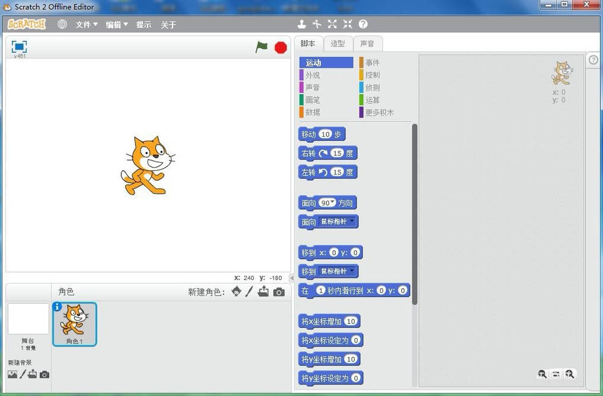Select the 事件 Events block category

(x=373, y=62)
